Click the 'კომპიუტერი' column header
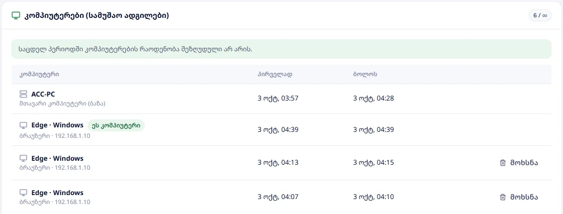Viewport: 563px width, 214px height. click(x=39, y=74)
